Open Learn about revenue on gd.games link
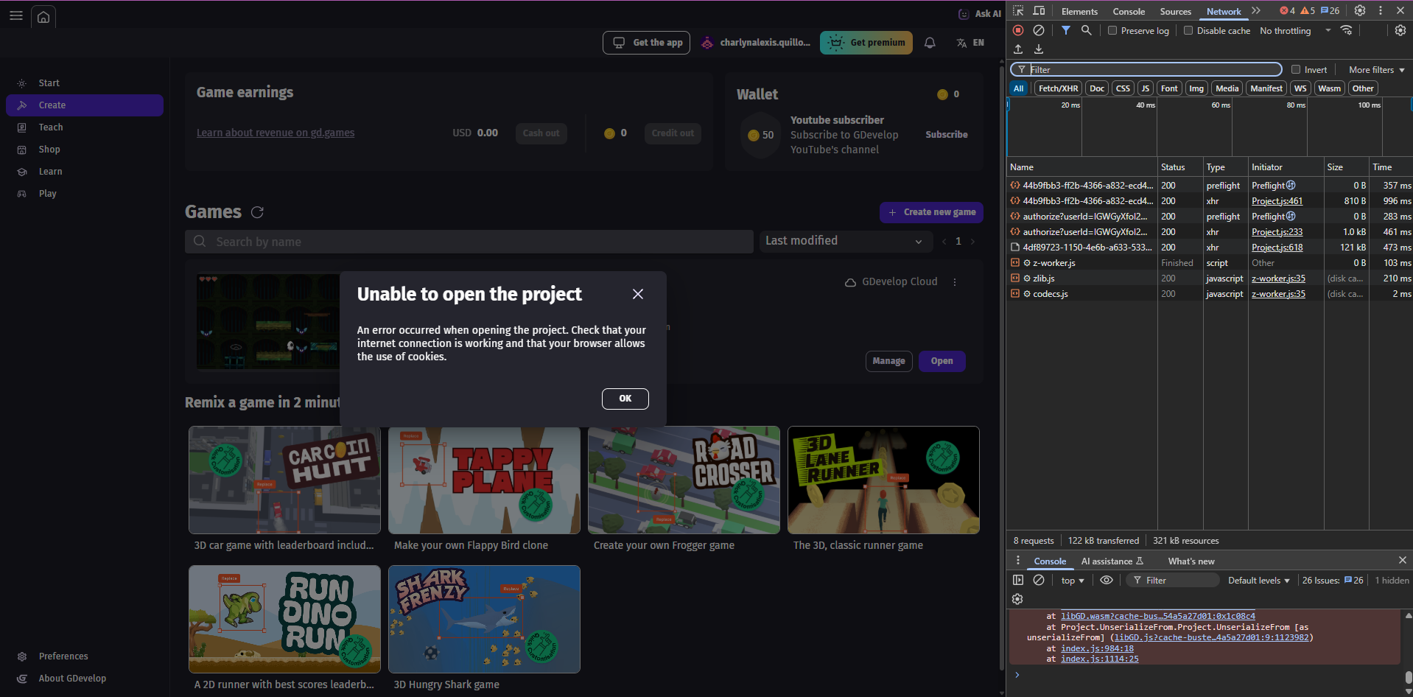 (x=276, y=133)
